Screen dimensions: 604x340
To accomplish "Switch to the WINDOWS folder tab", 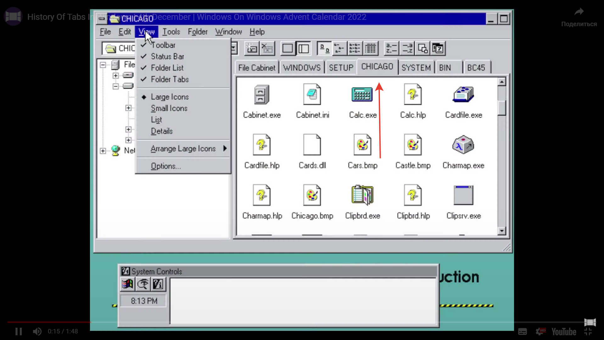I will tap(302, 68).
